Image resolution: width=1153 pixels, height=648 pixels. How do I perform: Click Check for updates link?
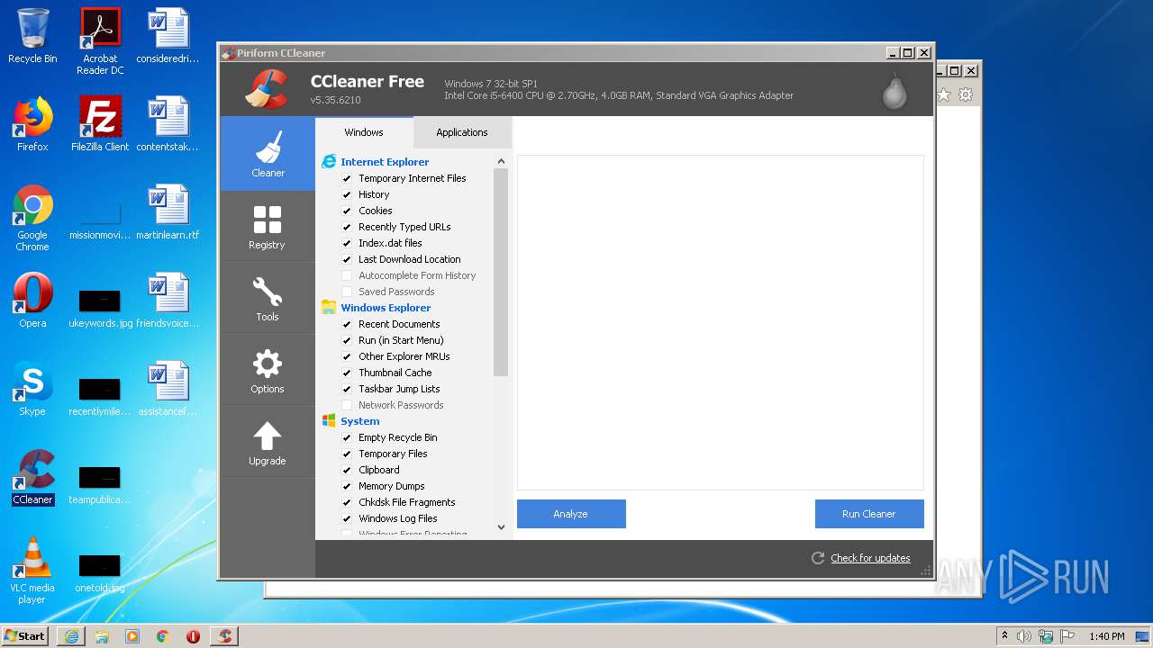click(x=870, y=558)
